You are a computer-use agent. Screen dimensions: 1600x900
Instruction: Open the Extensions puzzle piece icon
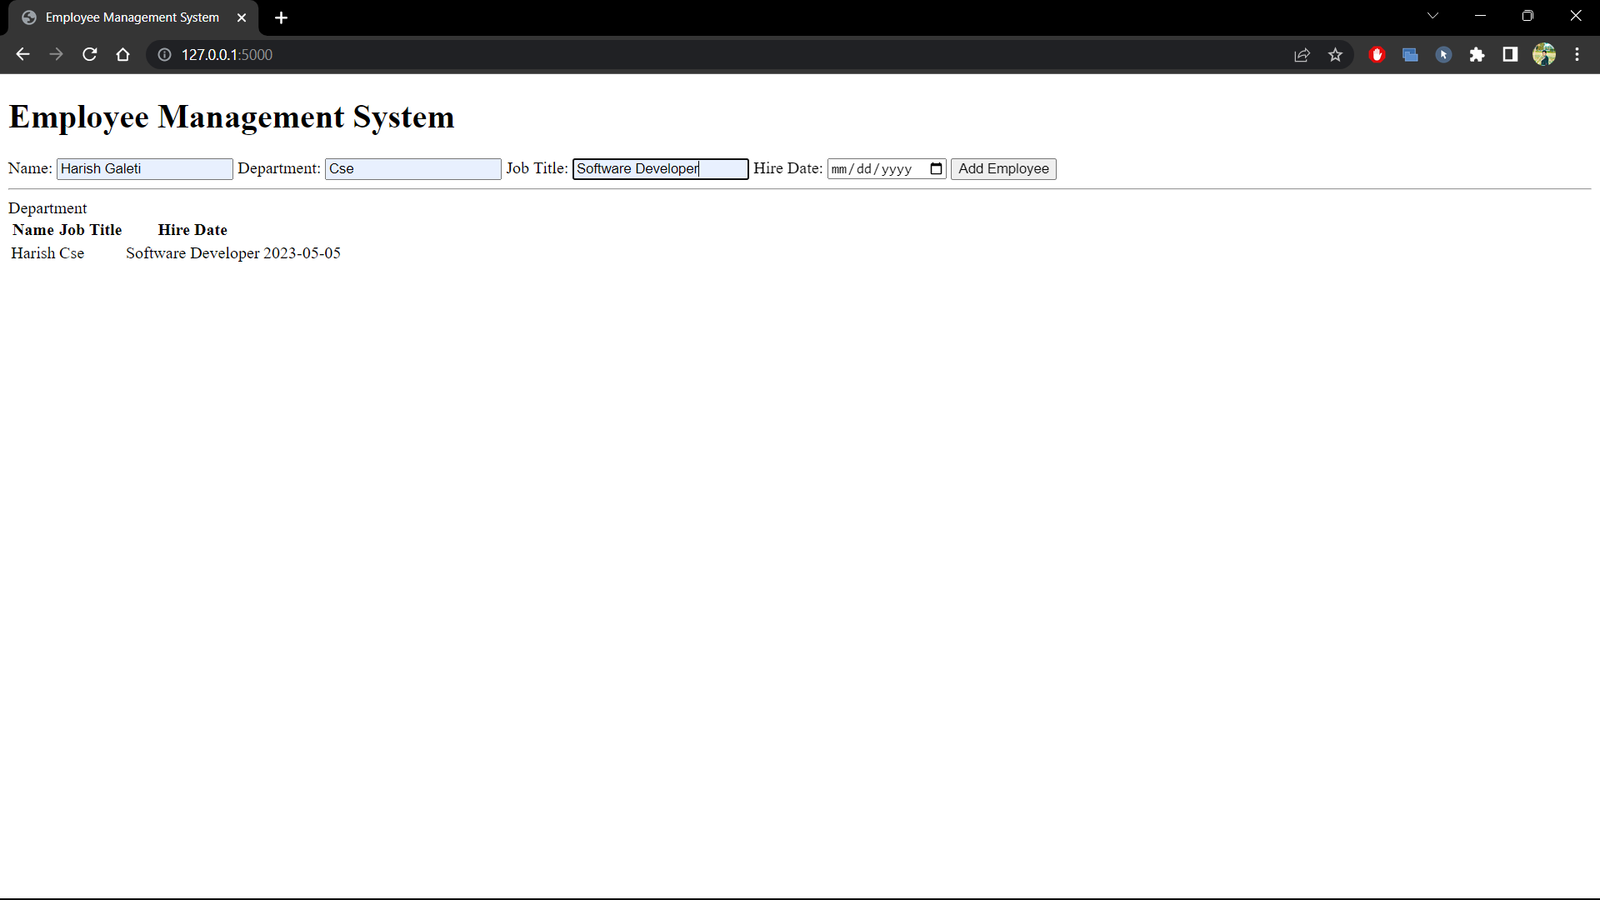point(1477,54)
